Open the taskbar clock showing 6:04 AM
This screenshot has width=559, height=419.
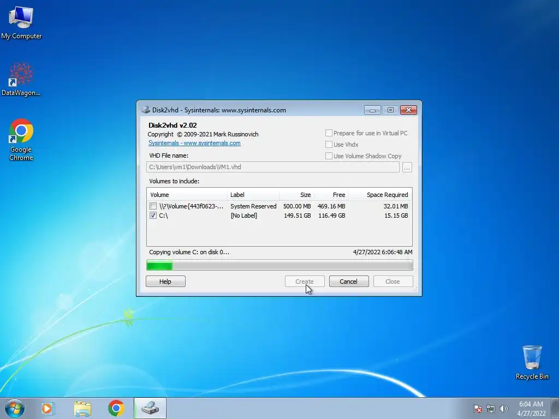(x=531, y=409)
